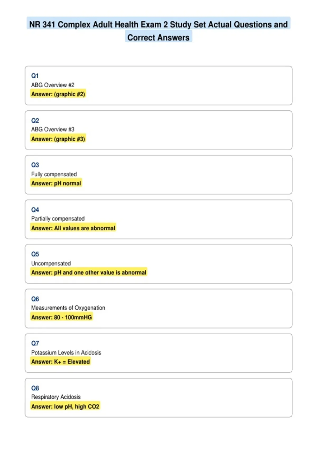Click the 'Respiratory Acidosis' question text

(56, 397)
